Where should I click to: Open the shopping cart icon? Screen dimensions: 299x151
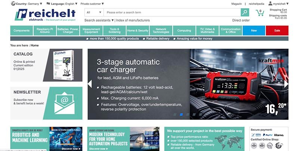coord(260,13)
